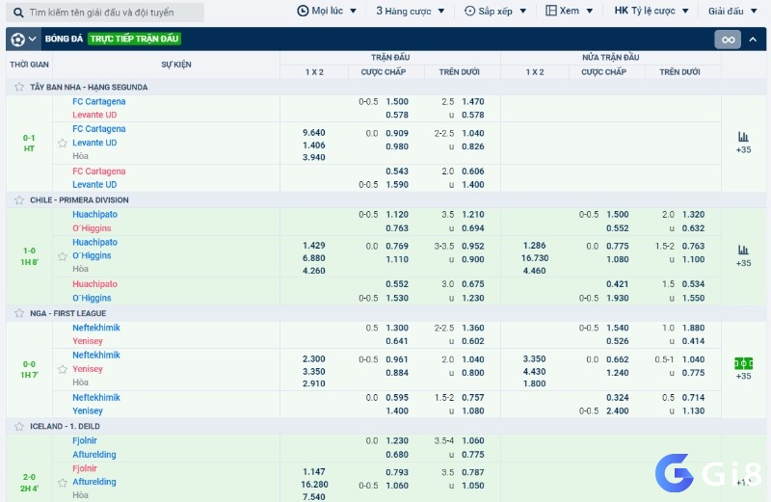
Task: Open stats chart icon for FC Cartagena match
Action: pyautogui.click(x=743, y=137)
